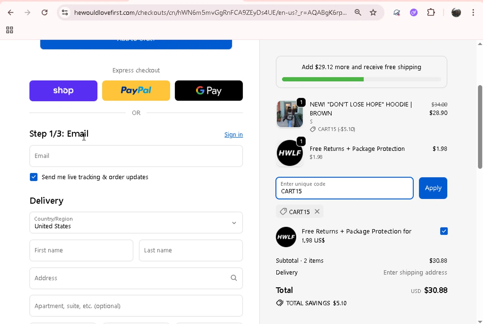Image resolution: width=483 pixels, height=324 pixels.
Task: Reload the checkout page
Action: tap(44, 13)
